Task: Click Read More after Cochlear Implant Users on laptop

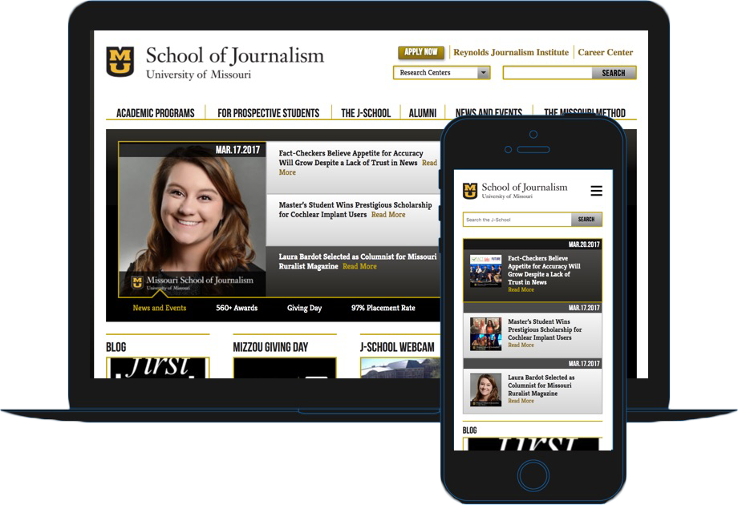Action: click(388, 214)
